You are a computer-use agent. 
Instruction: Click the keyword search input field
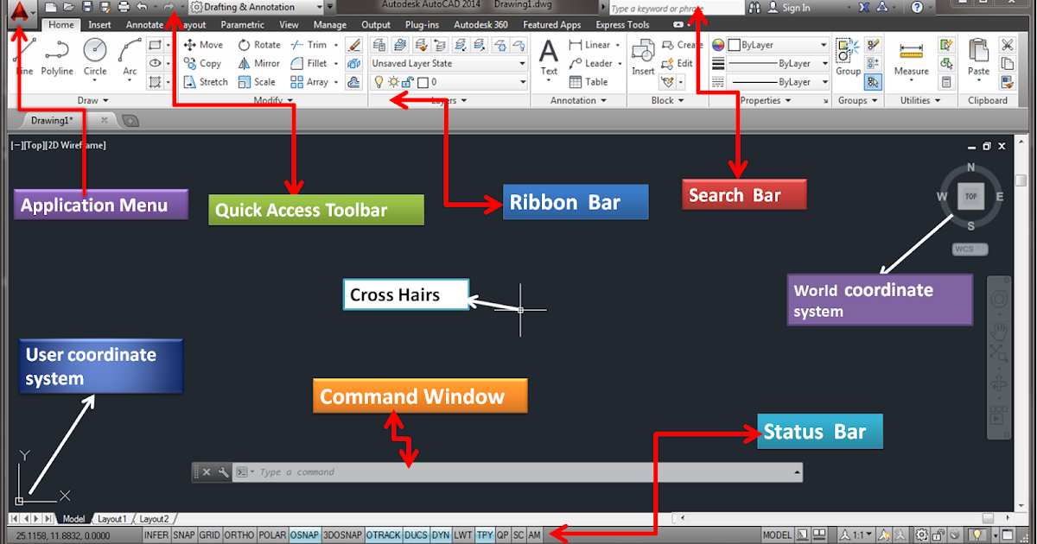tap(676, 8)
